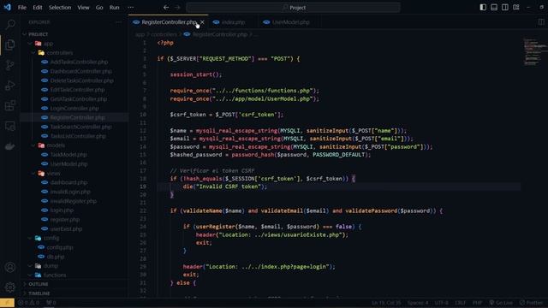Image resolution: width=548 pixels, height=308 pixels.
Task: Open LoginController.php in explorer
Action: (x=74, y=109)
